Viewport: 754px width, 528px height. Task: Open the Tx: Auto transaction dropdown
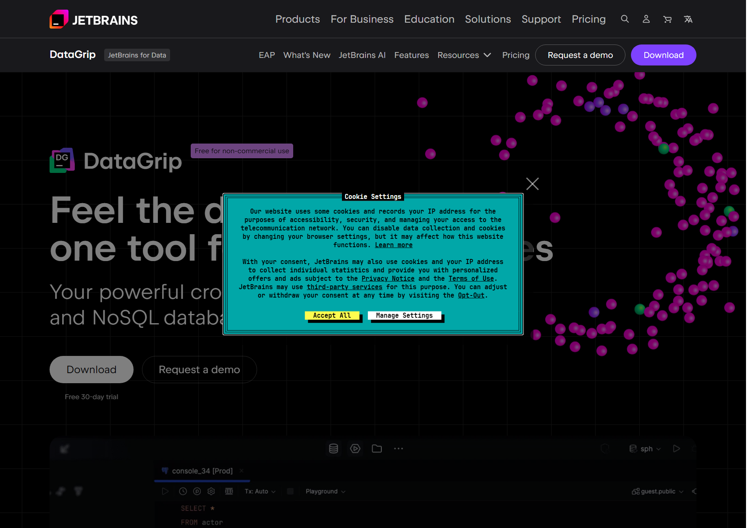(260, 491)
